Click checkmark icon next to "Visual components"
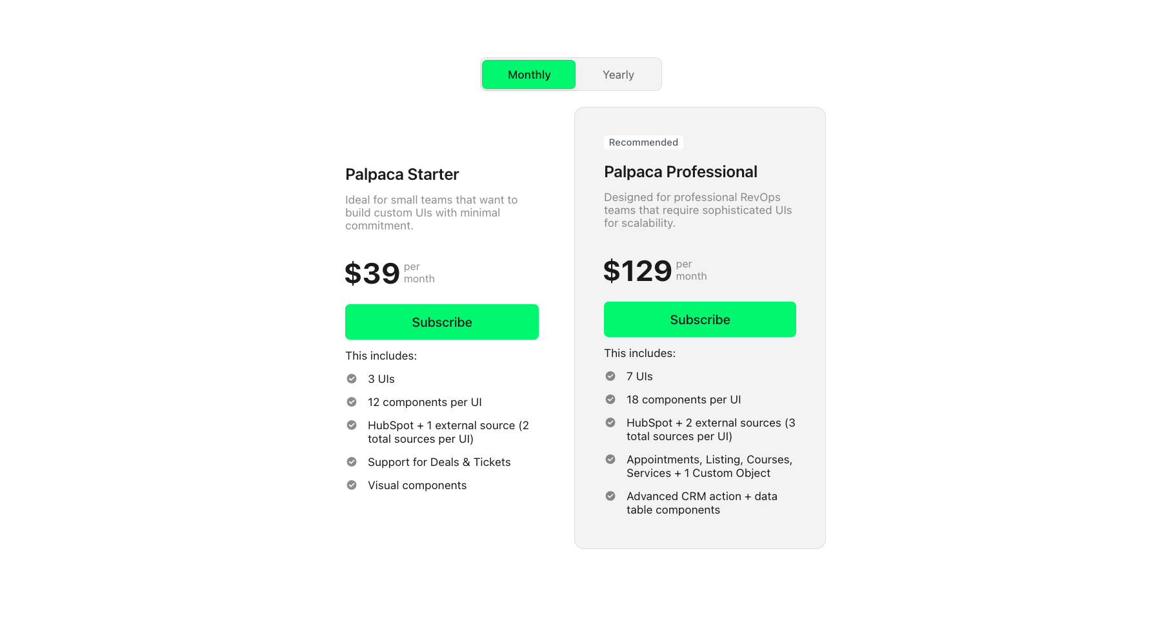This screenshot has width=1155, height=629. (352, 485)
